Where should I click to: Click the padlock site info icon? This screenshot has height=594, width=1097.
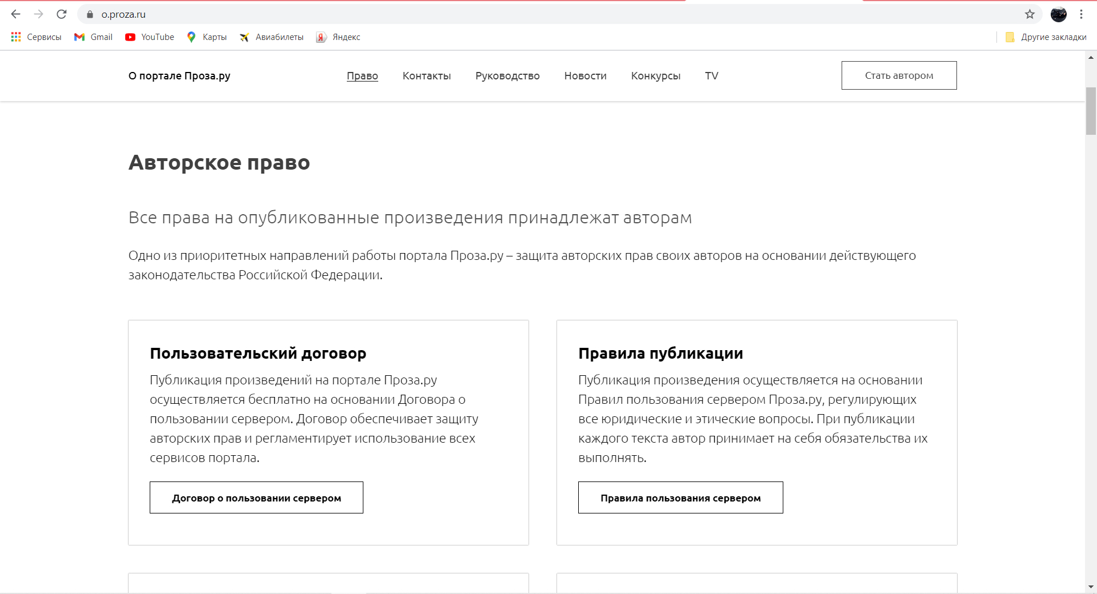[x=90, y=14]
